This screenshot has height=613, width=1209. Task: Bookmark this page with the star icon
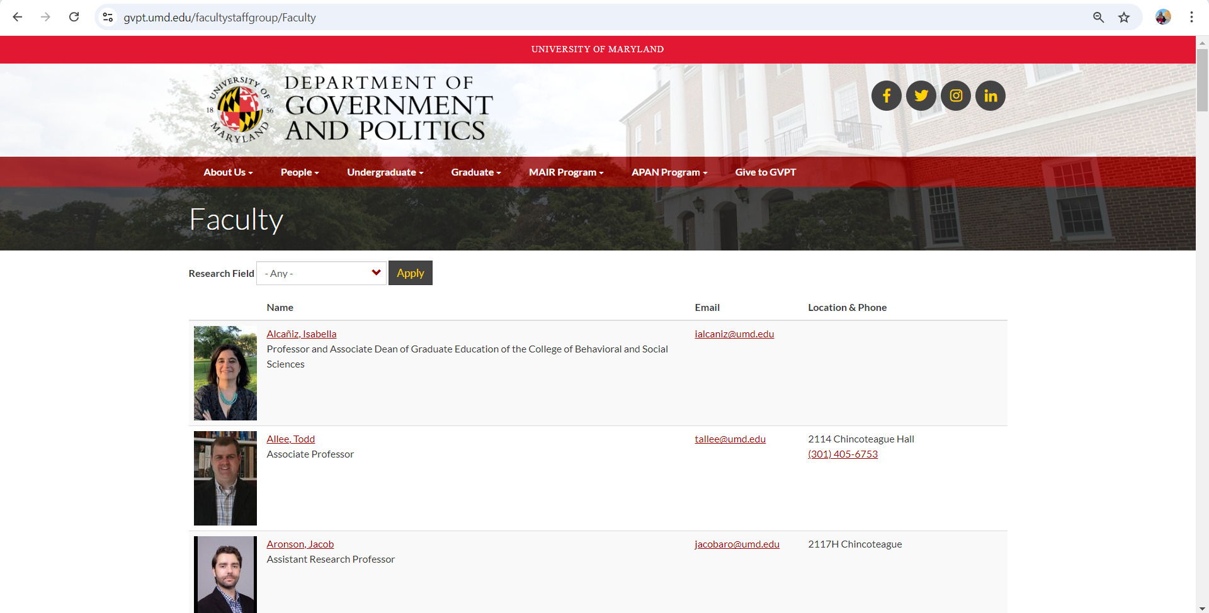point(1124,17)
